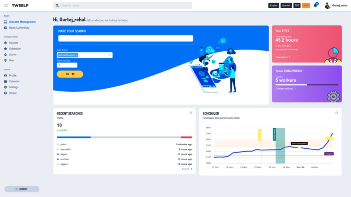Click See all recent searches
The height and width of the screenshot is (197, 351).
pos(187,169)
